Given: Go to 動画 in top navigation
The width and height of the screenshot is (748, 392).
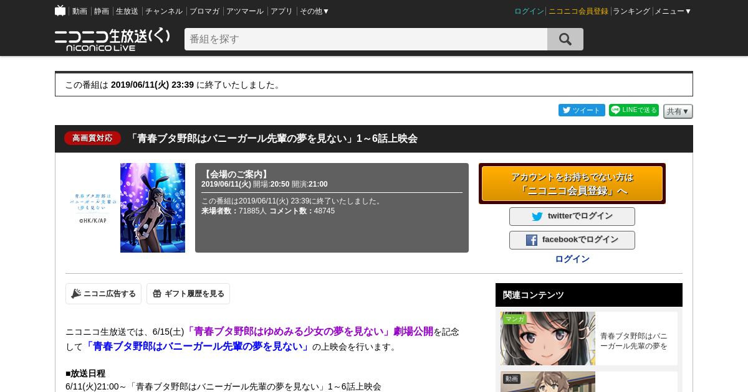Looking at the screenshot, I should click(x=80, y=11).
